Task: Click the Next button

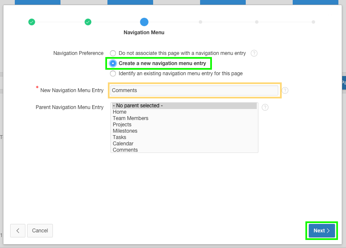Action: [321, 231]
